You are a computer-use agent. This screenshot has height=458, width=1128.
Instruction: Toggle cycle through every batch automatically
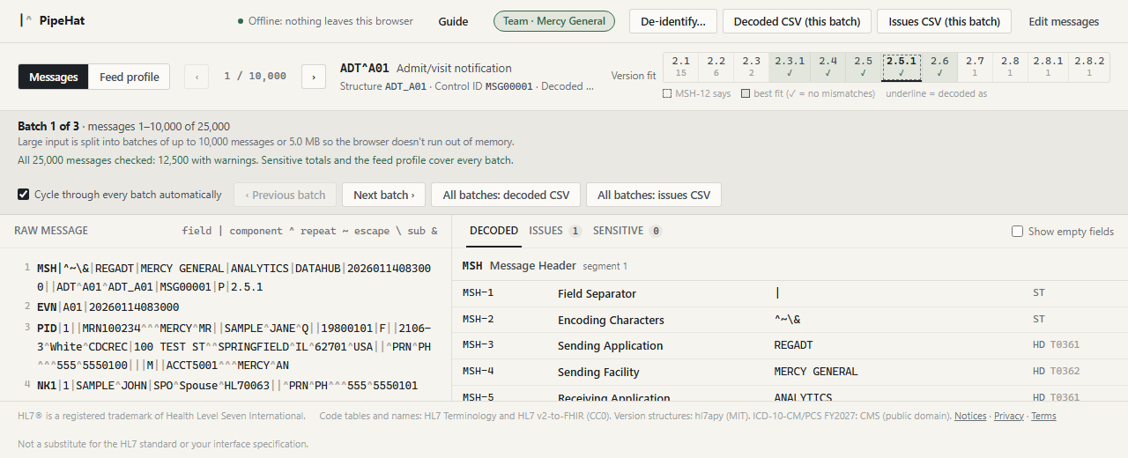pyautogui.click(x=24, y=195)
